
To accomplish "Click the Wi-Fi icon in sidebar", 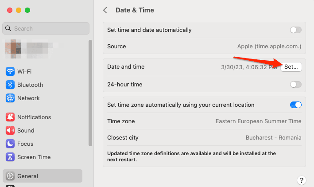I will pos(10,71).
